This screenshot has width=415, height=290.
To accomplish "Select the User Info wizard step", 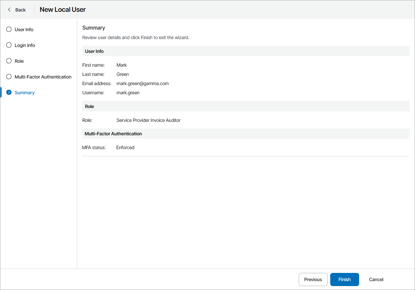I will pos(24,29).
